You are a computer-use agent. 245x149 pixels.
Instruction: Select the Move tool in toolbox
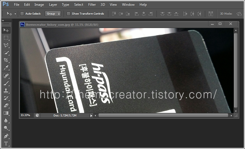6,30
